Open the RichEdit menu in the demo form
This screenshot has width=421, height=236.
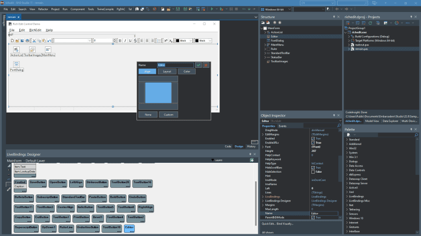(35, 30)
